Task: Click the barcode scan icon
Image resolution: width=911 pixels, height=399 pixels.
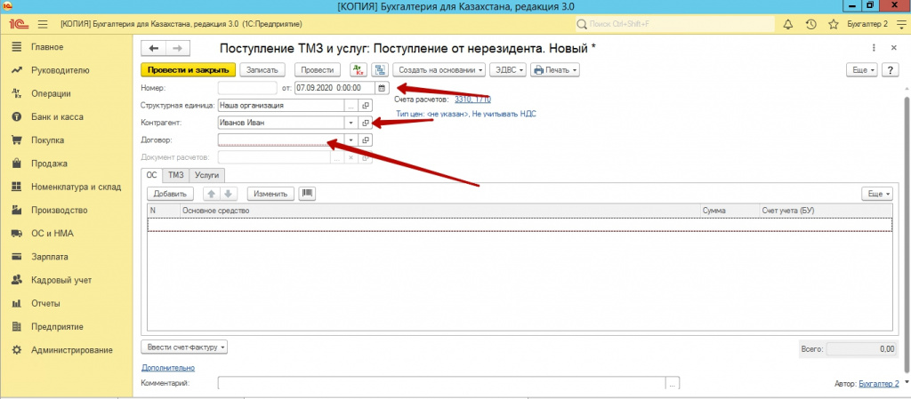Action: [307, 194]
